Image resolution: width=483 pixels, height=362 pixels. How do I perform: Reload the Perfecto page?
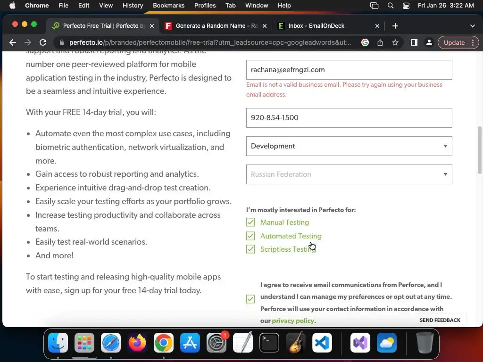tap(43, 42)
